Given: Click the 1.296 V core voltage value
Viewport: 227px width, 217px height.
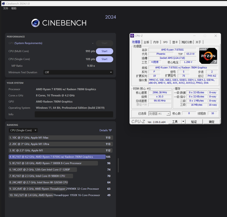Looking at the screenshot, I should (188, 62).
